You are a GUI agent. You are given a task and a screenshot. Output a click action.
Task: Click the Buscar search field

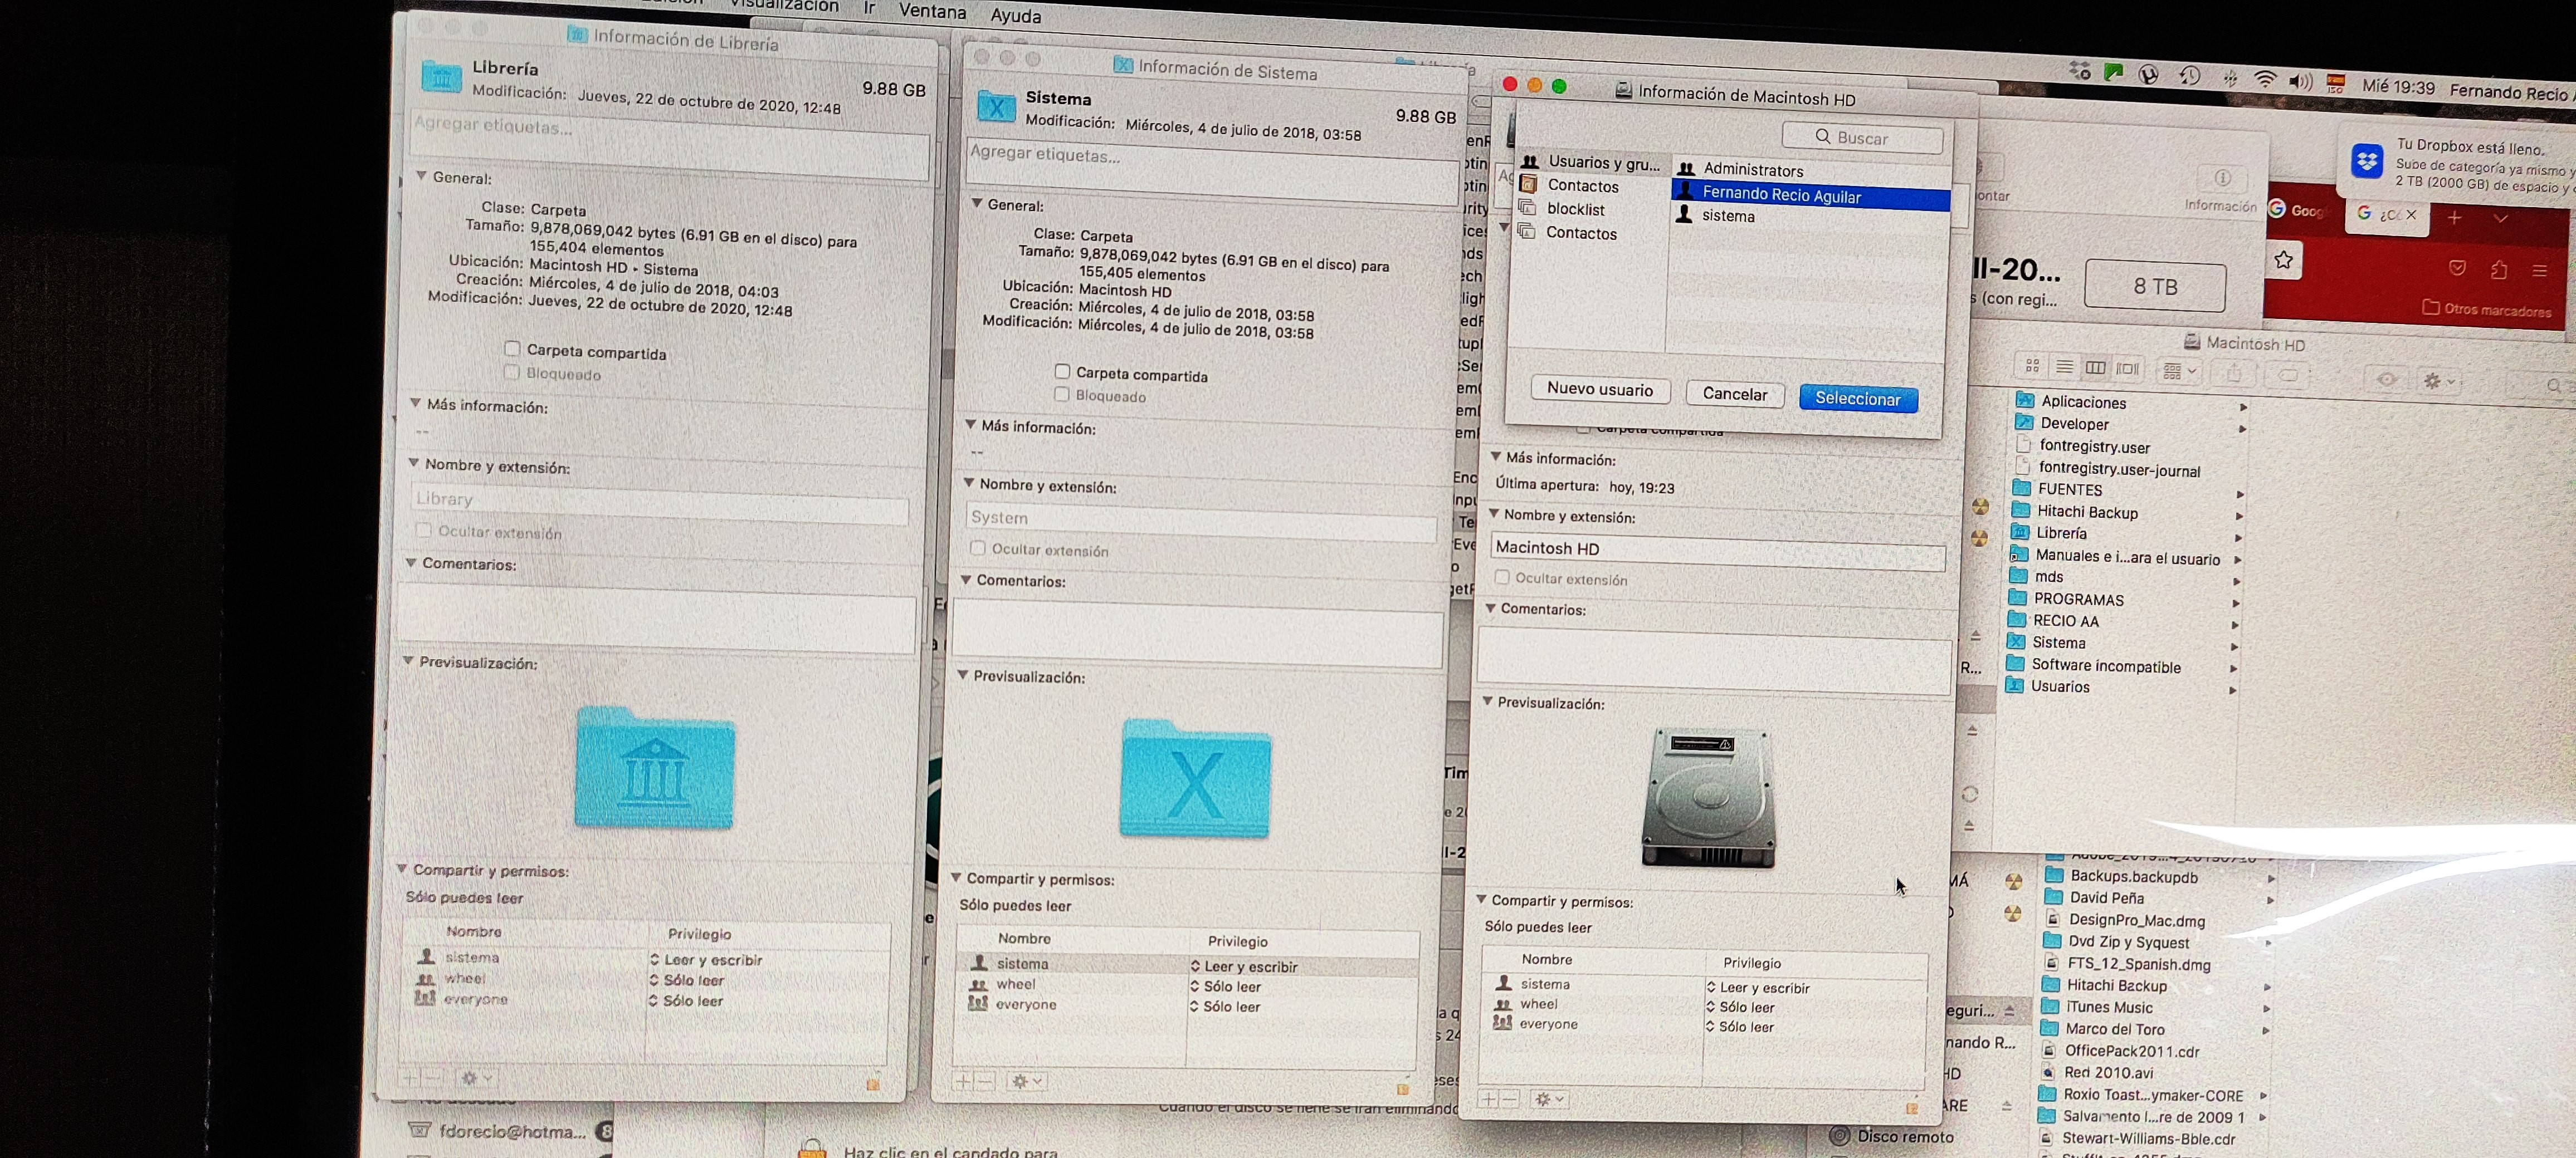point(1861,138)
